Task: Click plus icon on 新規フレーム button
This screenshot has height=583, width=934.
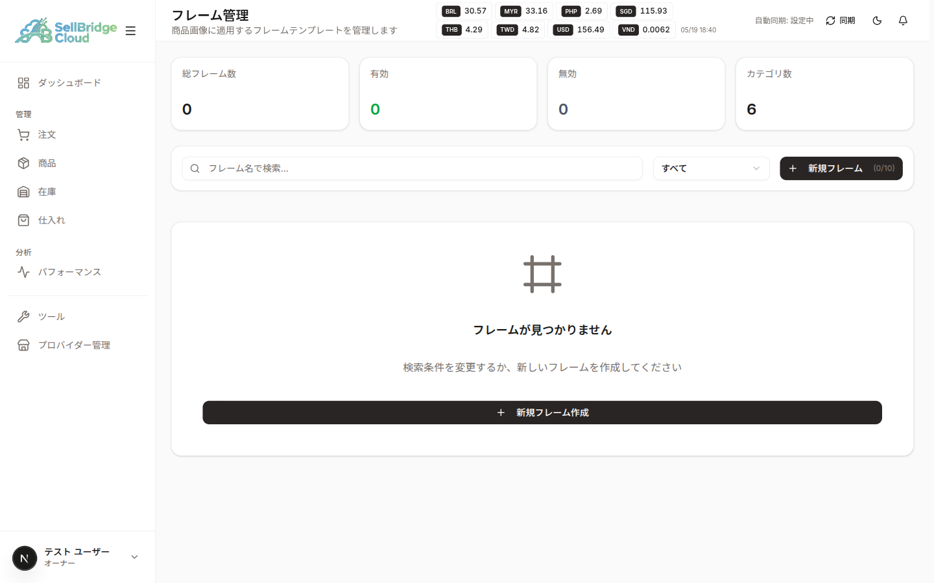Action: coord(793,168)
